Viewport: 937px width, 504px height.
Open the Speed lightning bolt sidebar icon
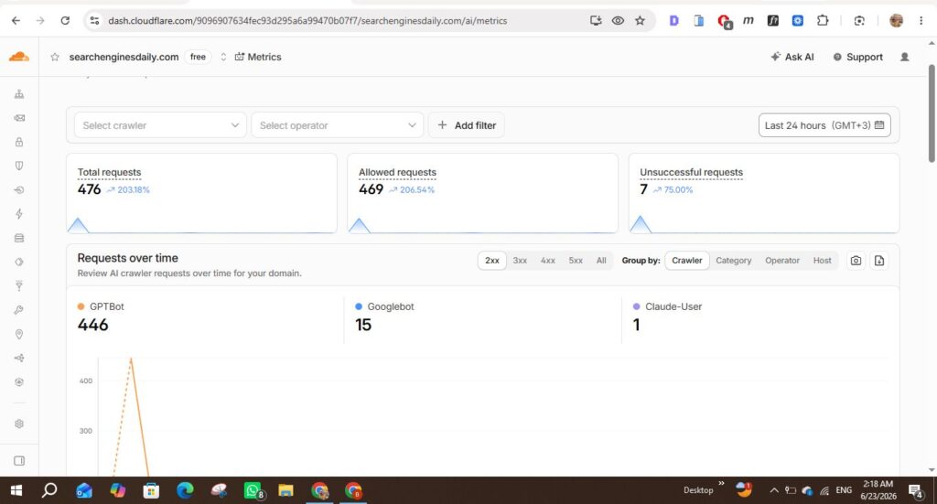click(19, 214)
